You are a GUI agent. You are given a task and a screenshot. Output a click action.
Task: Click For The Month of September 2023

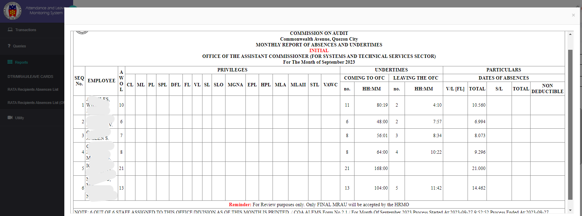pyautogui.click(x=319, y=62)
